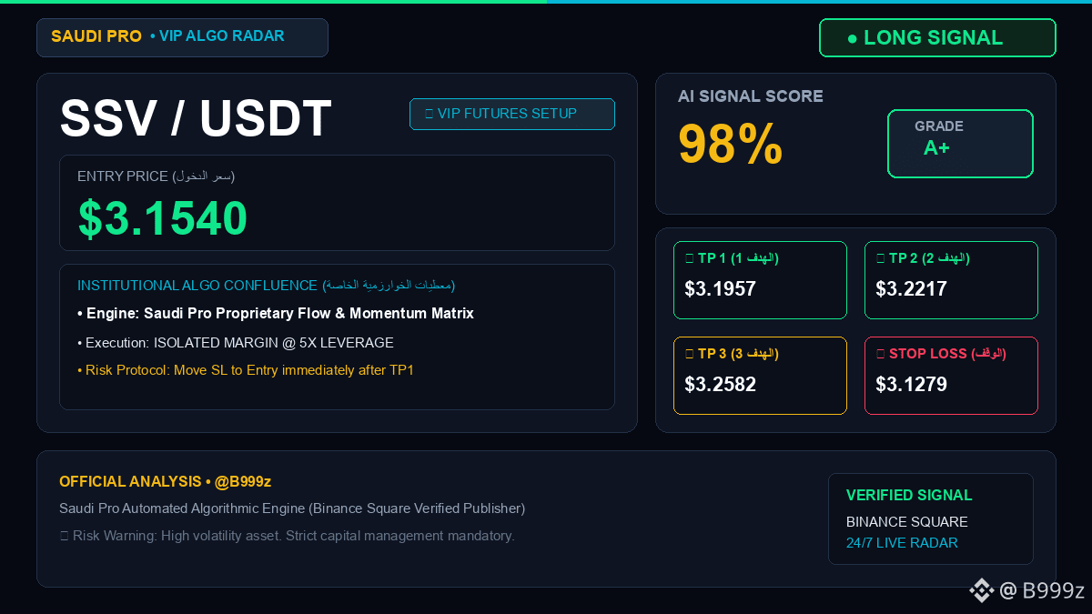Select the VIP ALGO RADAR label

(x=217, y=36)
